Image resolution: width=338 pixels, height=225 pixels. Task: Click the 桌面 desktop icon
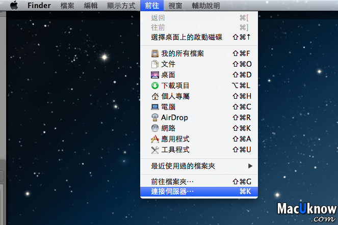click(155, 75)
